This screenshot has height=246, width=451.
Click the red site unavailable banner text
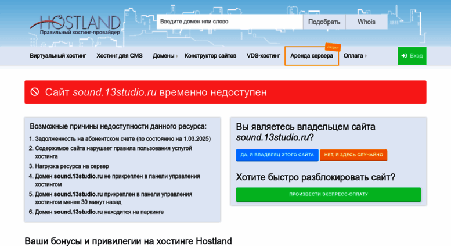(x=156, y=92)
